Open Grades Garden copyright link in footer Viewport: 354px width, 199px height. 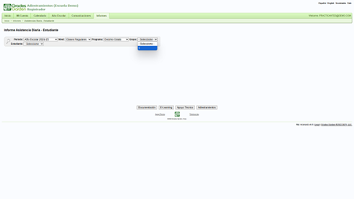pos(336,124)
